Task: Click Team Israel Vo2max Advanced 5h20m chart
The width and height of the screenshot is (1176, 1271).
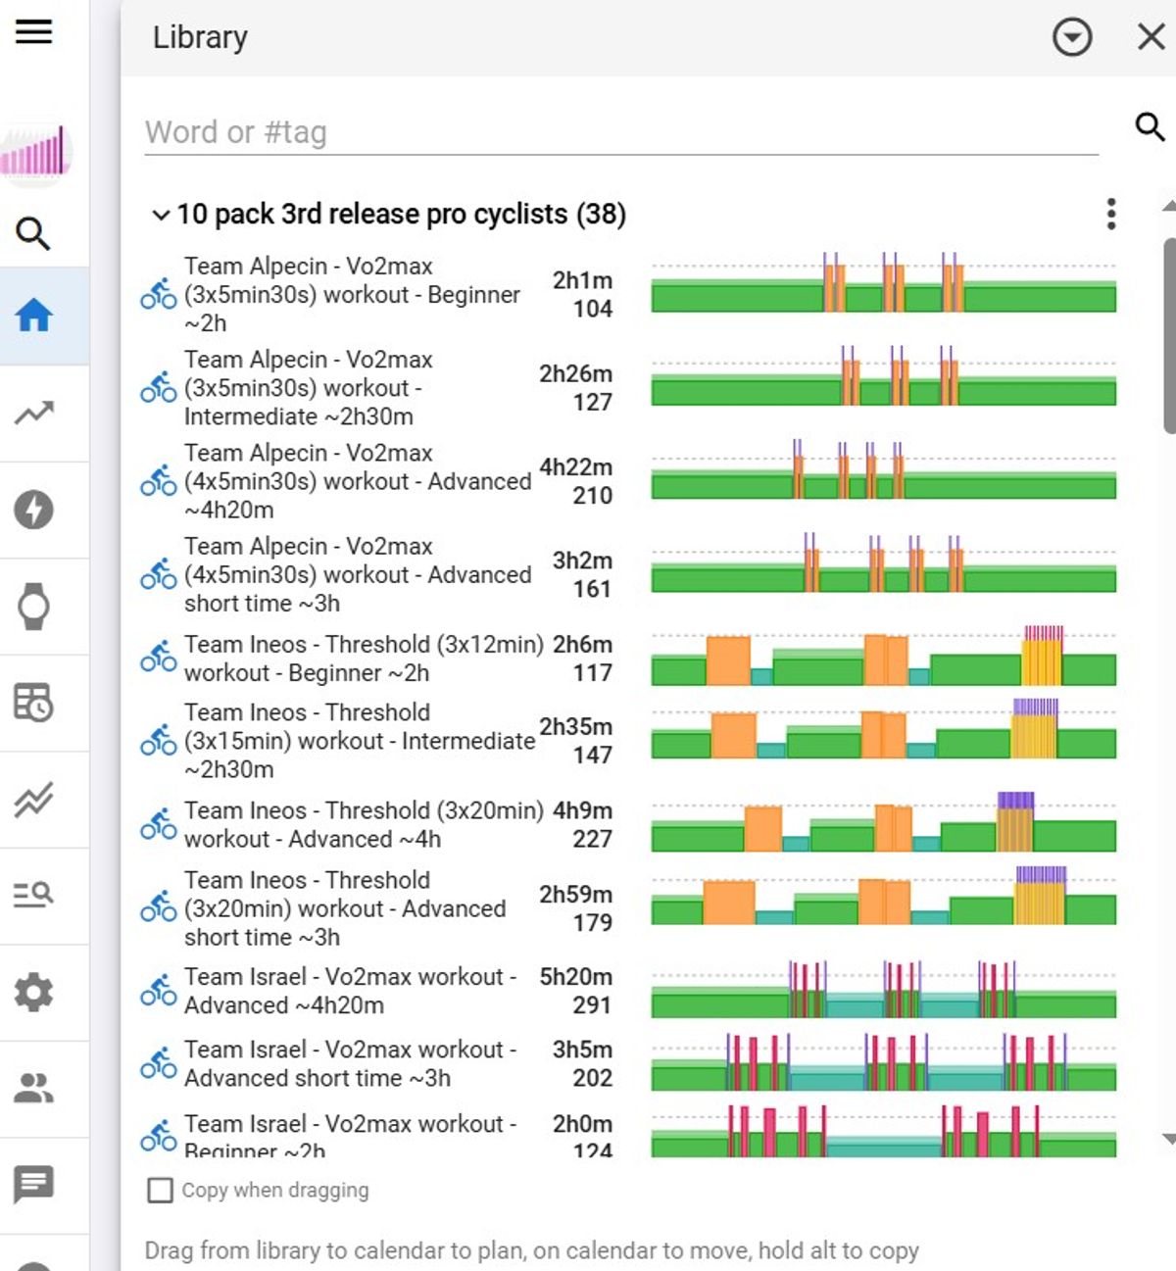Action: [x=883, y=991]
